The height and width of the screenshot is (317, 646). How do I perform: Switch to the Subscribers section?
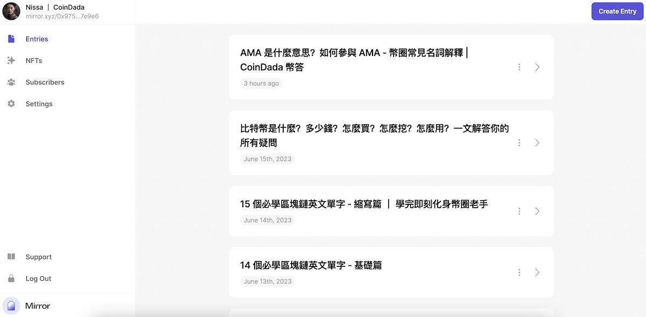click(x=45, y=82)
